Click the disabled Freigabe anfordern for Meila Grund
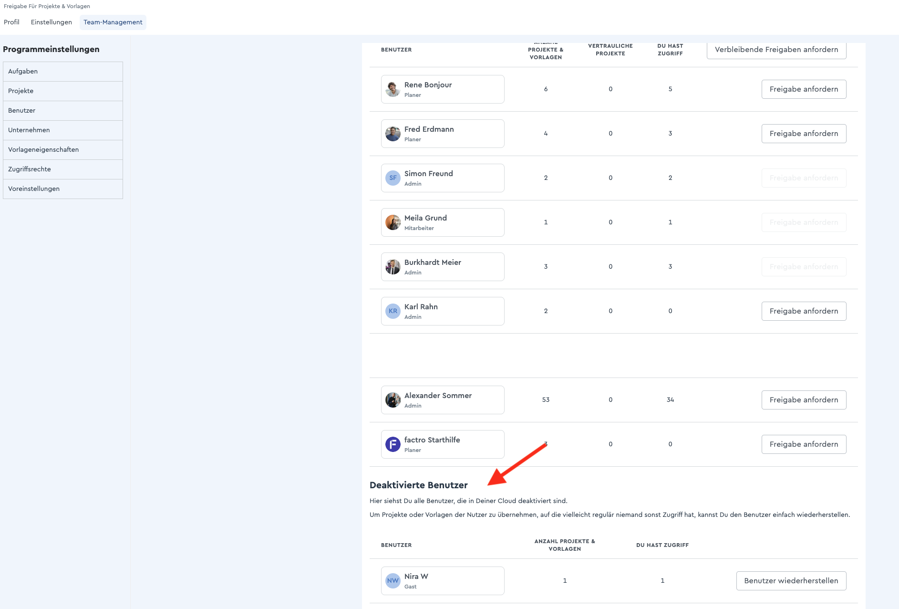This screenshot has width=899, height=609. 804,222
